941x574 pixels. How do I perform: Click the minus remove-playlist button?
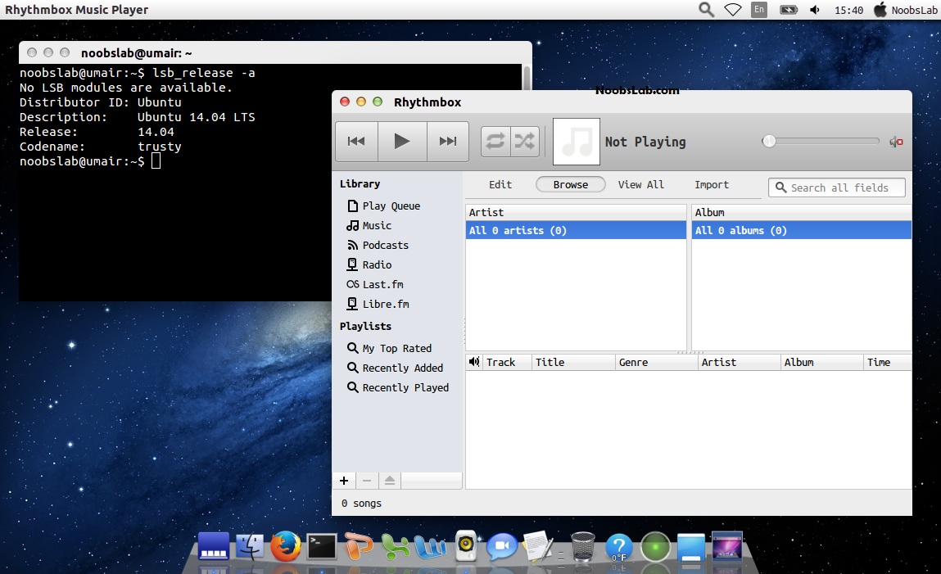click(x=367, y=481)
